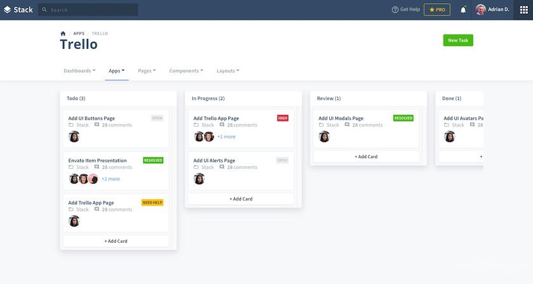Click avatar on Add UI Avatars card

click(449, 137)
